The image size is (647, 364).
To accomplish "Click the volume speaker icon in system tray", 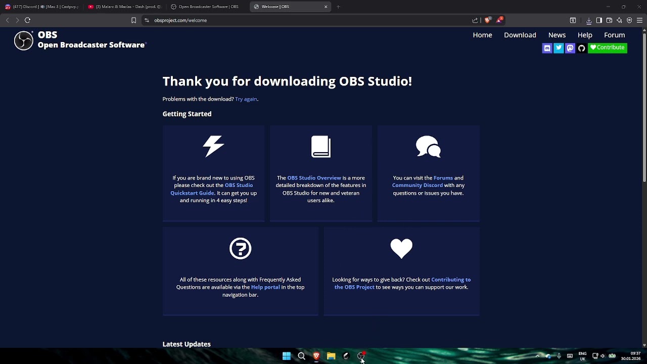I will 603,356.
